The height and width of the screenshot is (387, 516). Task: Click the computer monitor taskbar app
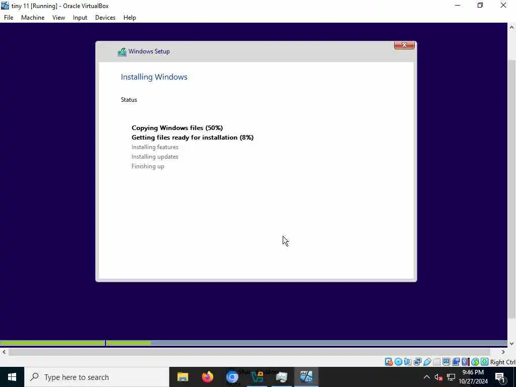282,377
